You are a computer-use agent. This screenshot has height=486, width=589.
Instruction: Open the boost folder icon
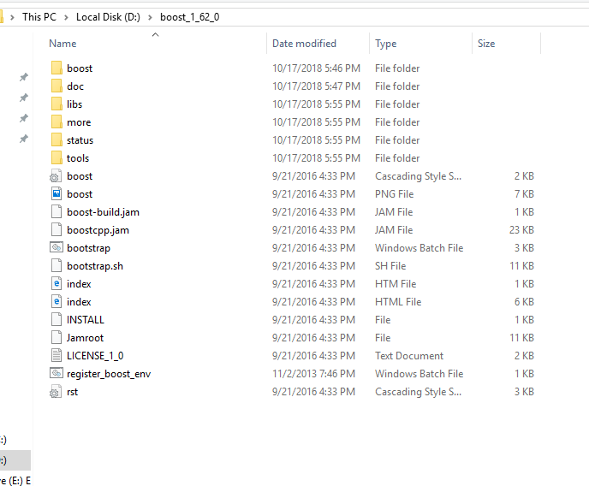(57, 68)
